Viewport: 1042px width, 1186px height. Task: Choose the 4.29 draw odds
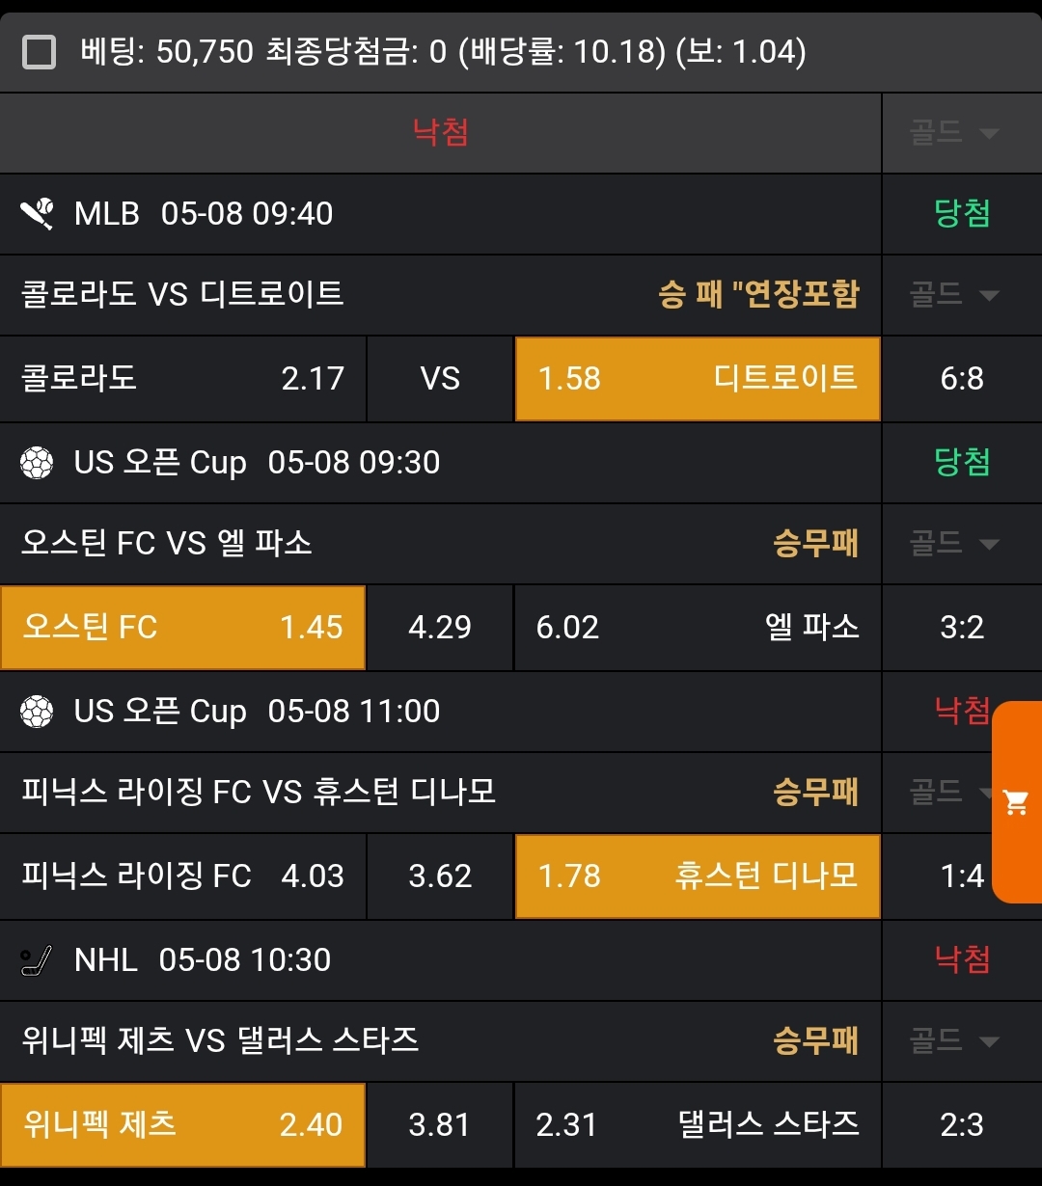tap(440, 628)
